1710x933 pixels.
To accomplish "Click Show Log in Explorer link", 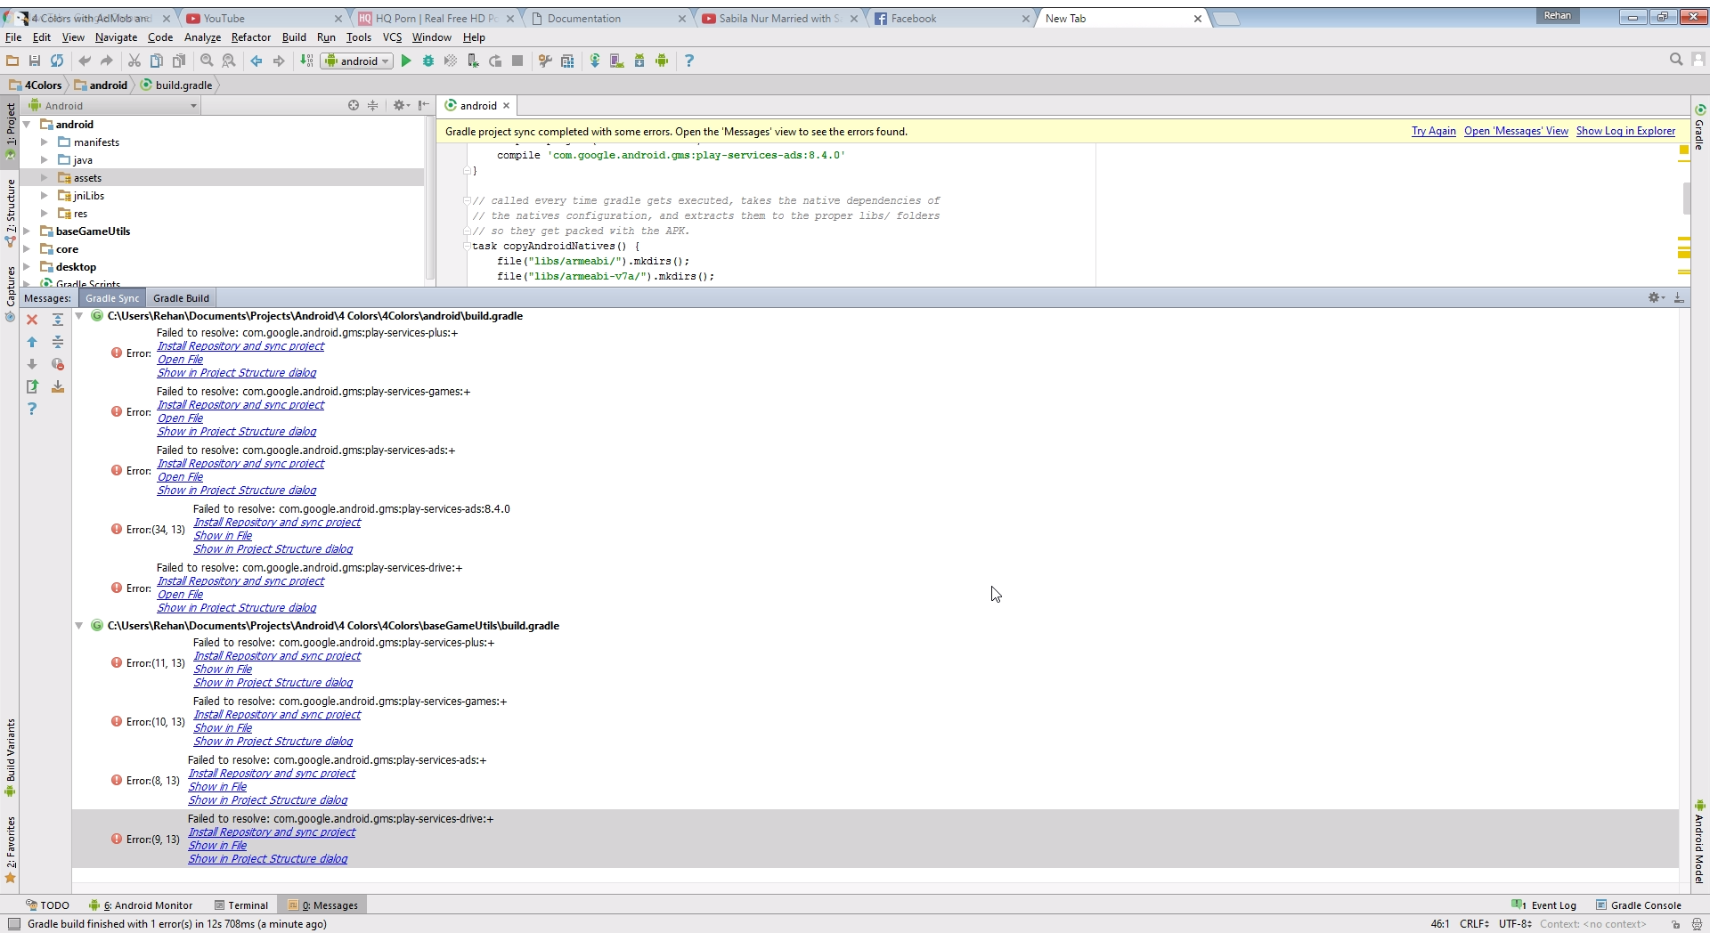I will point(1625,131).
